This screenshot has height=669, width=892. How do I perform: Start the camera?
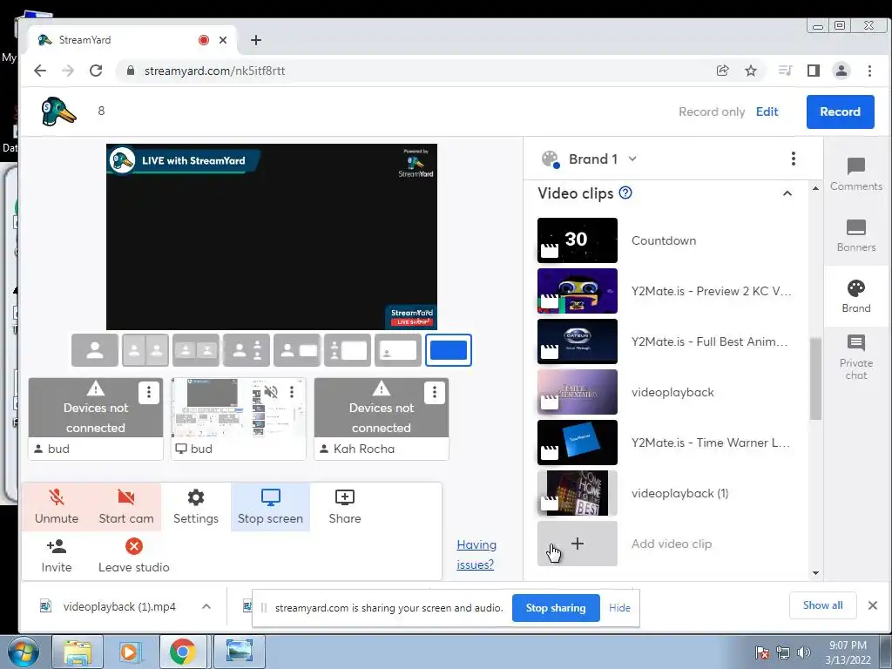[x=125, y=507]
